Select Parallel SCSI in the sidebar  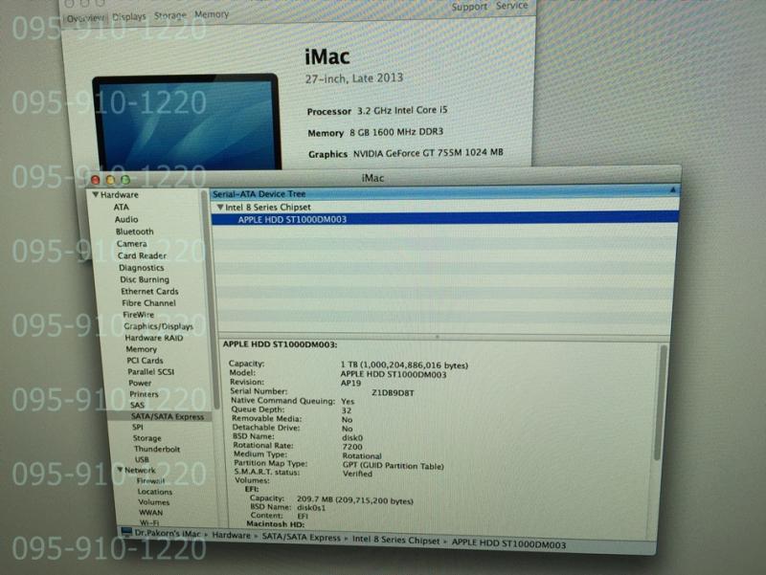pos(151,371)
